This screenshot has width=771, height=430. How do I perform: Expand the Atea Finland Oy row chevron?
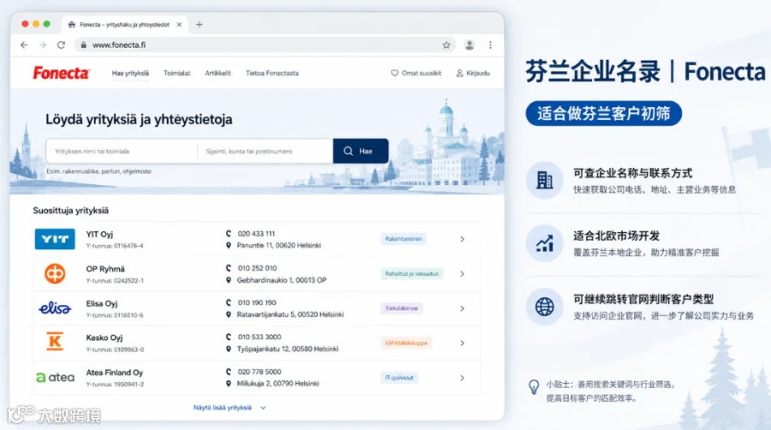(463, 378)
